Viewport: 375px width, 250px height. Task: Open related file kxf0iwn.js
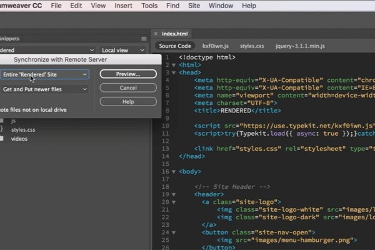tap(216, 46)
